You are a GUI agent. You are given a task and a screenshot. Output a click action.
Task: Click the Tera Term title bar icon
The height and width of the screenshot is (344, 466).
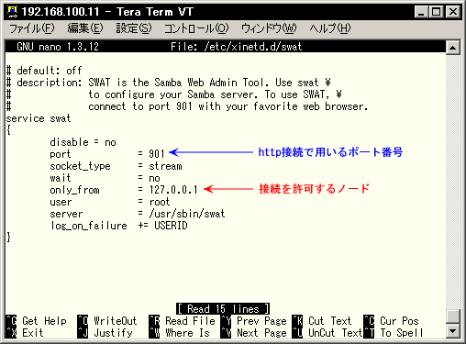pyautogui.click(x=12, y=12)
